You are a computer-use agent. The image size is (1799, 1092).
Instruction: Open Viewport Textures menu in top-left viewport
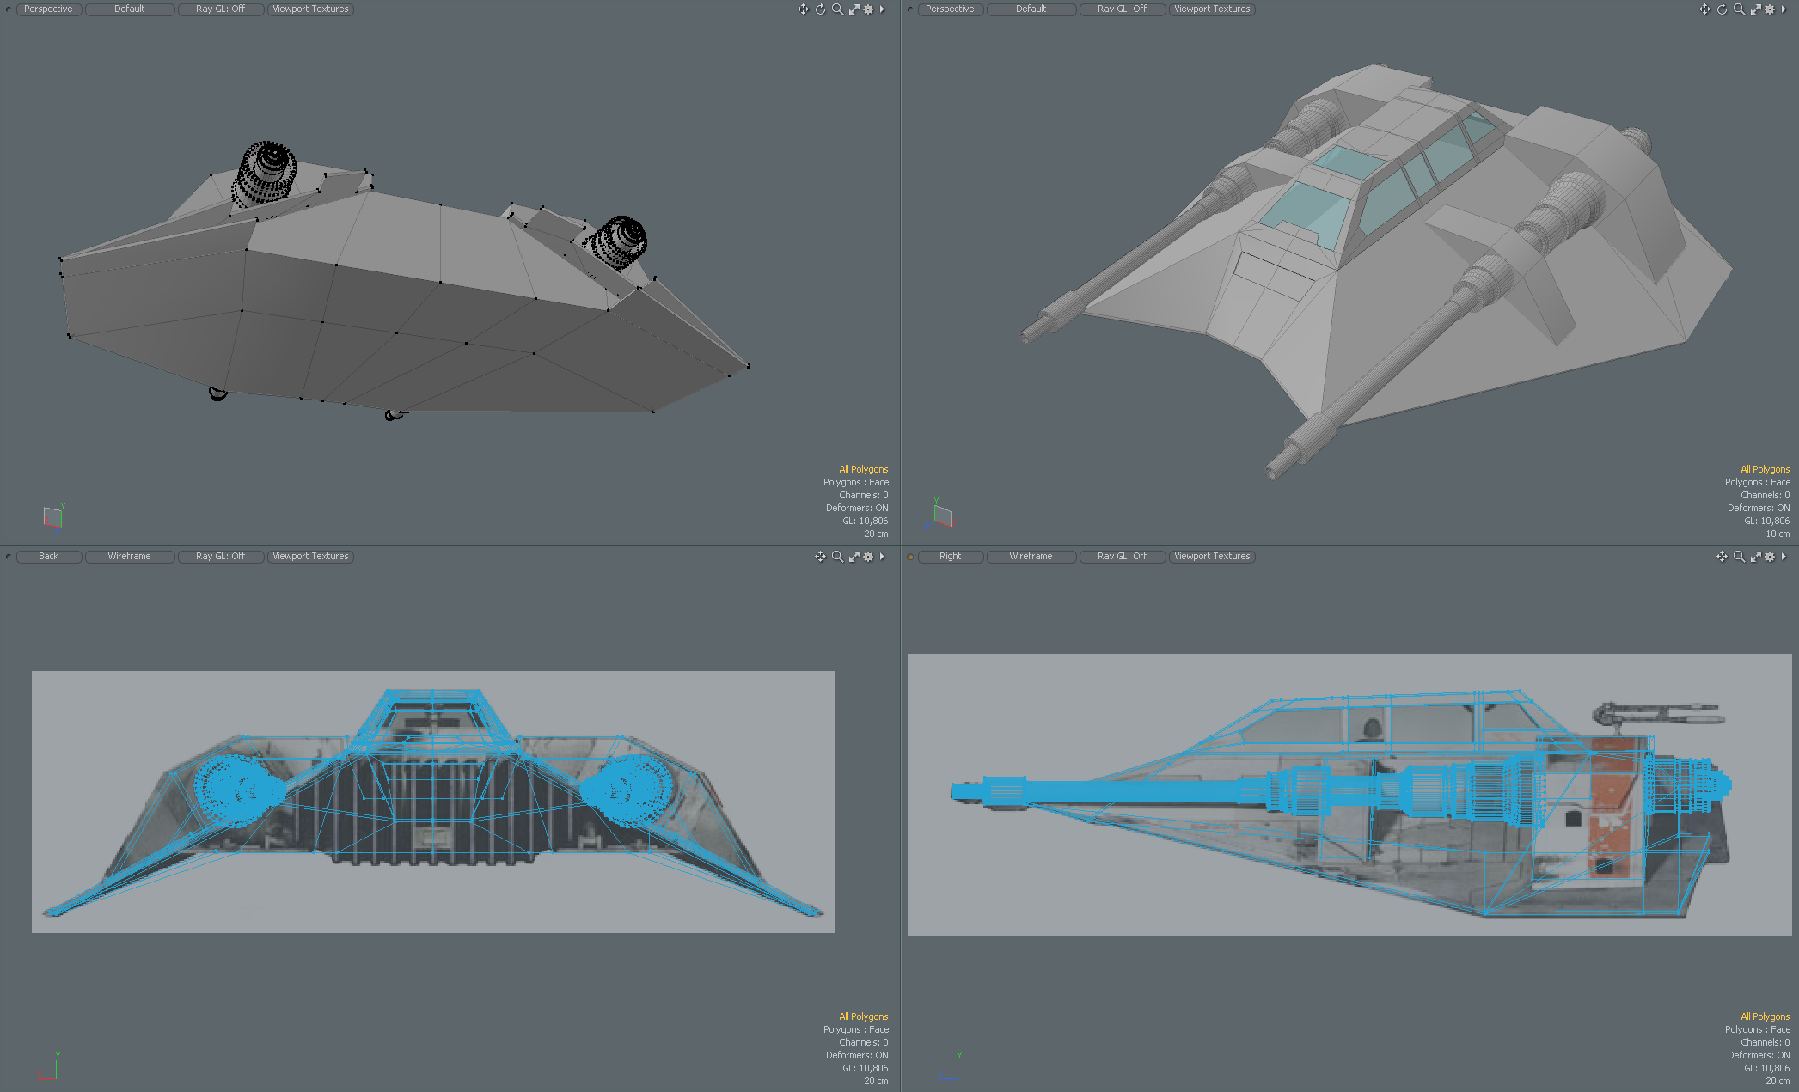point(310,9)
